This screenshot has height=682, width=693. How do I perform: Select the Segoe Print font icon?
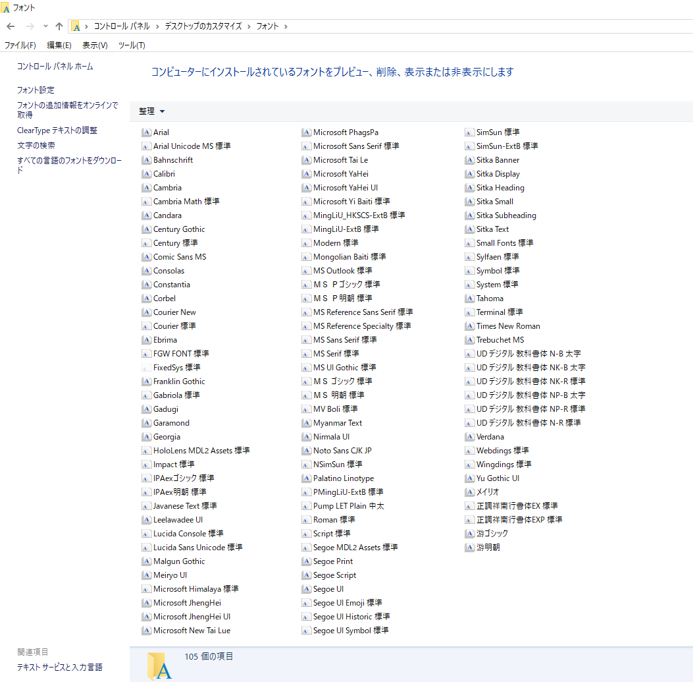(x=306, y=561)
